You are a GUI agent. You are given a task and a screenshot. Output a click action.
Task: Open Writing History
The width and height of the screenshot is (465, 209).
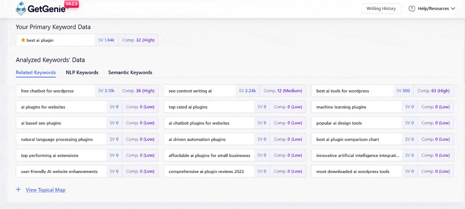click(381, 9)
